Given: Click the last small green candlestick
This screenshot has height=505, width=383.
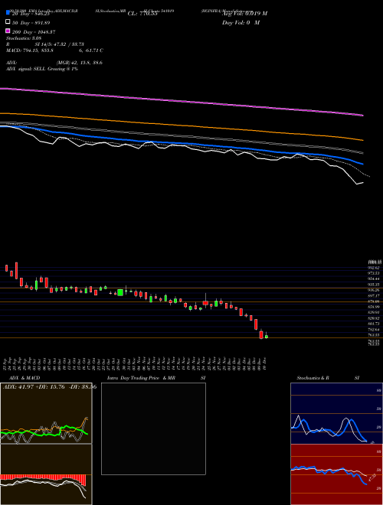Looking at the screenshot, I should (x=267, y=336).
